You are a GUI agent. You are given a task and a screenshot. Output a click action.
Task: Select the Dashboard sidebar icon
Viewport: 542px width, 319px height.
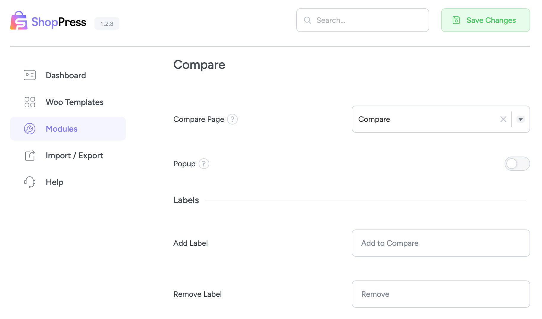click(29, 75)
